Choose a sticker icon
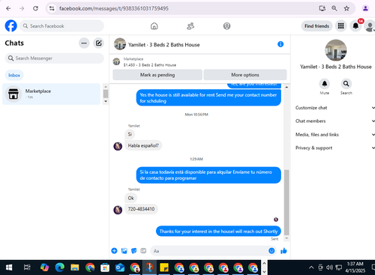 pyautogui.click(x=133, y=251)
